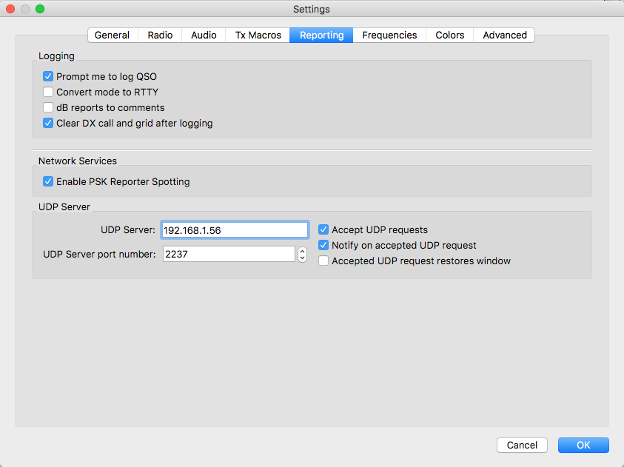The width and height of the screenshot is (624, 467).
Task: Select the Audio tab
Action: click(x=204, y=35)
